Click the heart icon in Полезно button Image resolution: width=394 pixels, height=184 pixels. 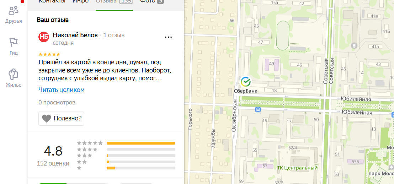pyautogui.click(x=47, y=119)
